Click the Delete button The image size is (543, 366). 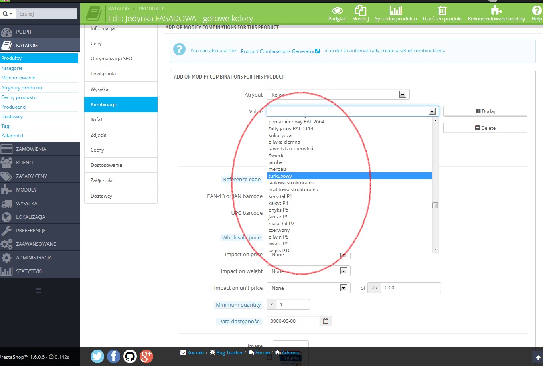coord(485,128)
